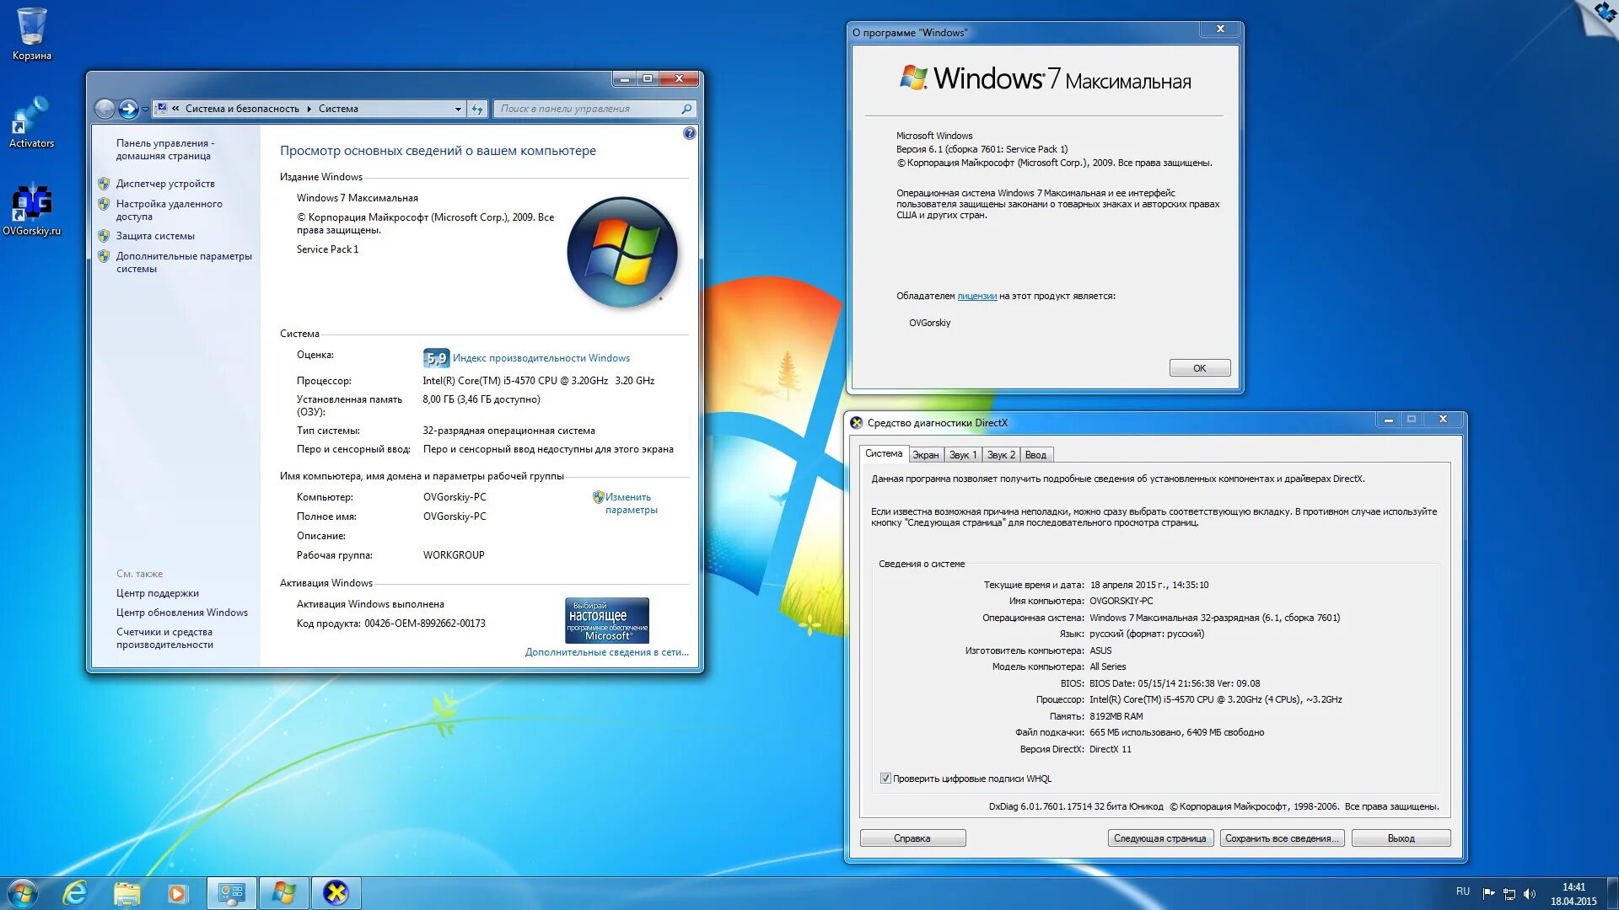Click the Forward arrow in System window
Image resolution: width=1619 pixels, height=910 pixels.
128,109
